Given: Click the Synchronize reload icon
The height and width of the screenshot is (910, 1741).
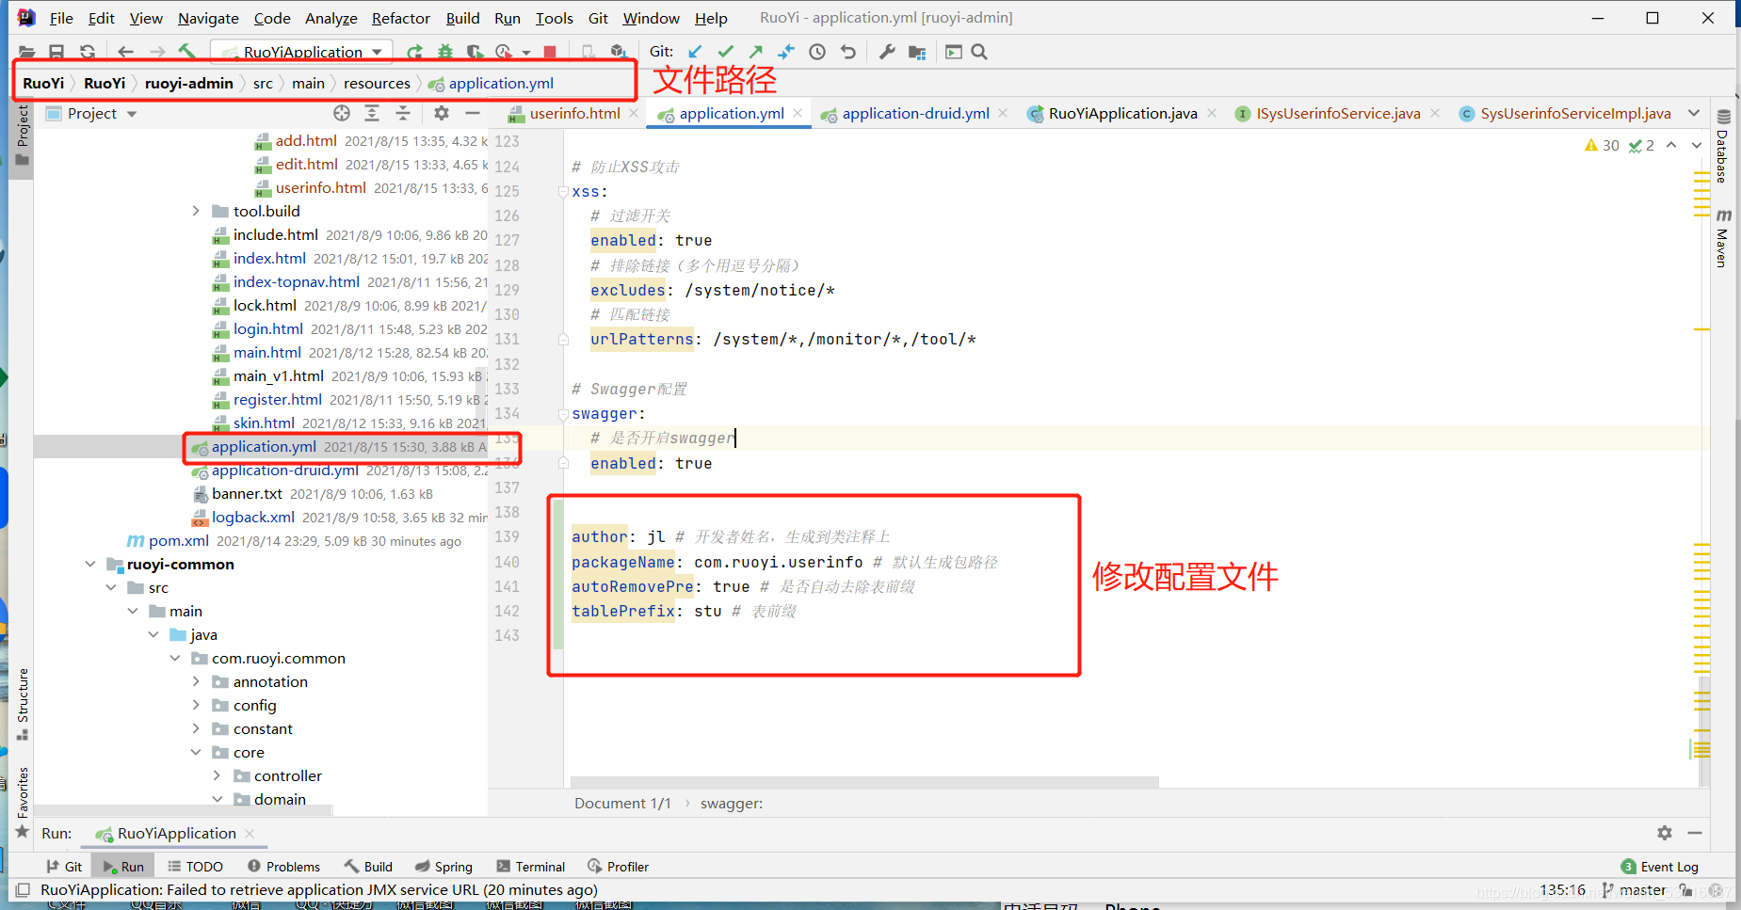Looking at the screenshot, I should pyautogui.click(x=88, y=52).
